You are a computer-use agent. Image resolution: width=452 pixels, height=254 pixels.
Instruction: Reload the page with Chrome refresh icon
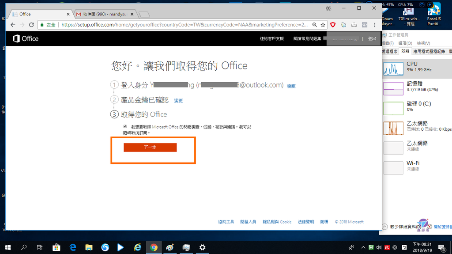point(31,25)
